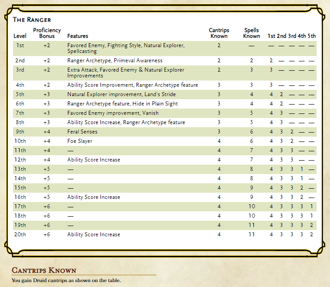Click the ornate top-left corner of table frame
This screenshot has width=330, height=287.
[9, 10]
